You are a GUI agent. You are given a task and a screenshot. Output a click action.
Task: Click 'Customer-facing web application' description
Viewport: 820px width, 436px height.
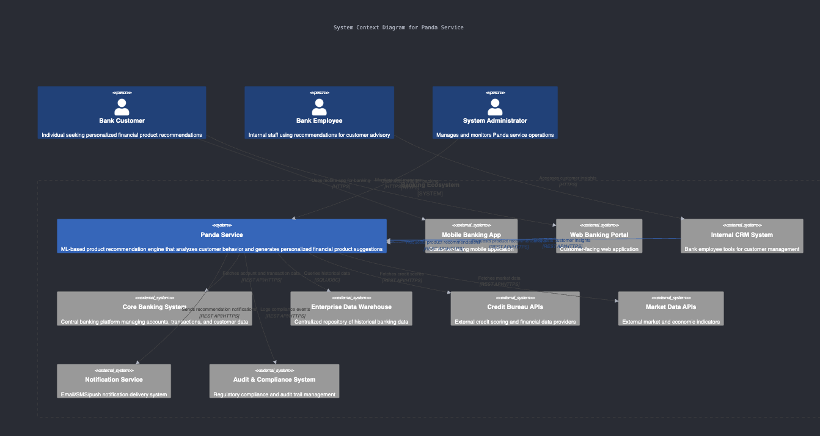point(599,249)
